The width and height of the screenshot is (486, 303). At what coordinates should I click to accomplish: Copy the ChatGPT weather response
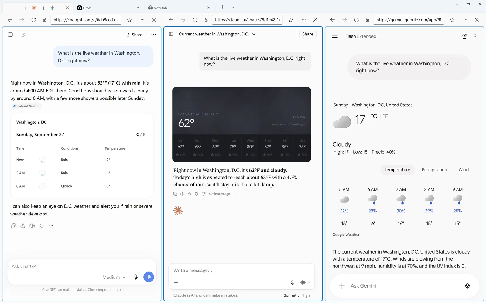(x=13, y=225)
